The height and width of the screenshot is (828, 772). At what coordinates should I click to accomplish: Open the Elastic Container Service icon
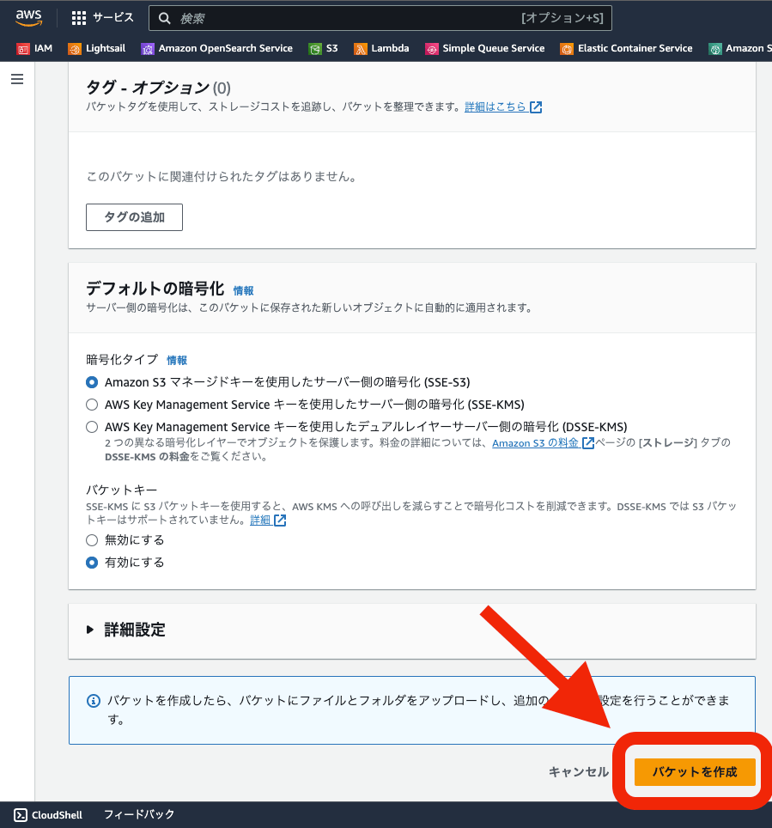tap(567, 49)
